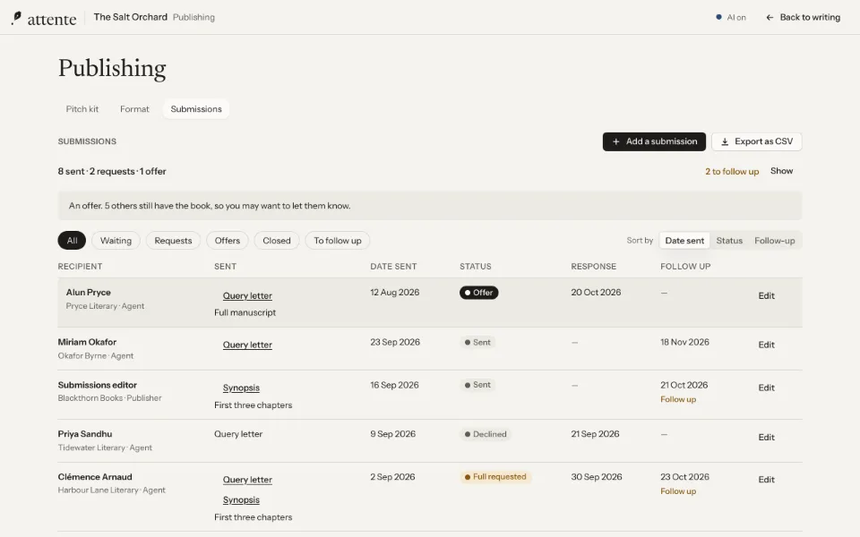Click the Sent badge for Blackthorn Books

coord(477,385)
